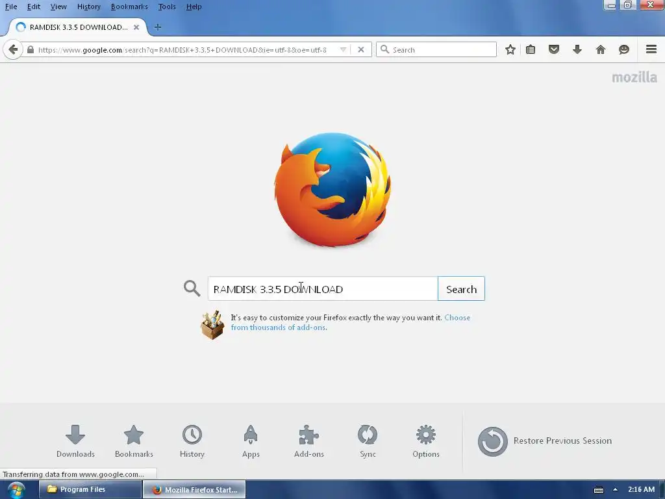The height and width of the screenshot is (499, 665).
Task: Click the taskbar keyboard tray icon
Action: point(598,490)
